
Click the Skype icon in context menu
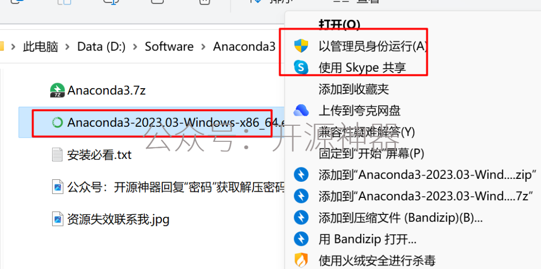(x=301, y=67)
